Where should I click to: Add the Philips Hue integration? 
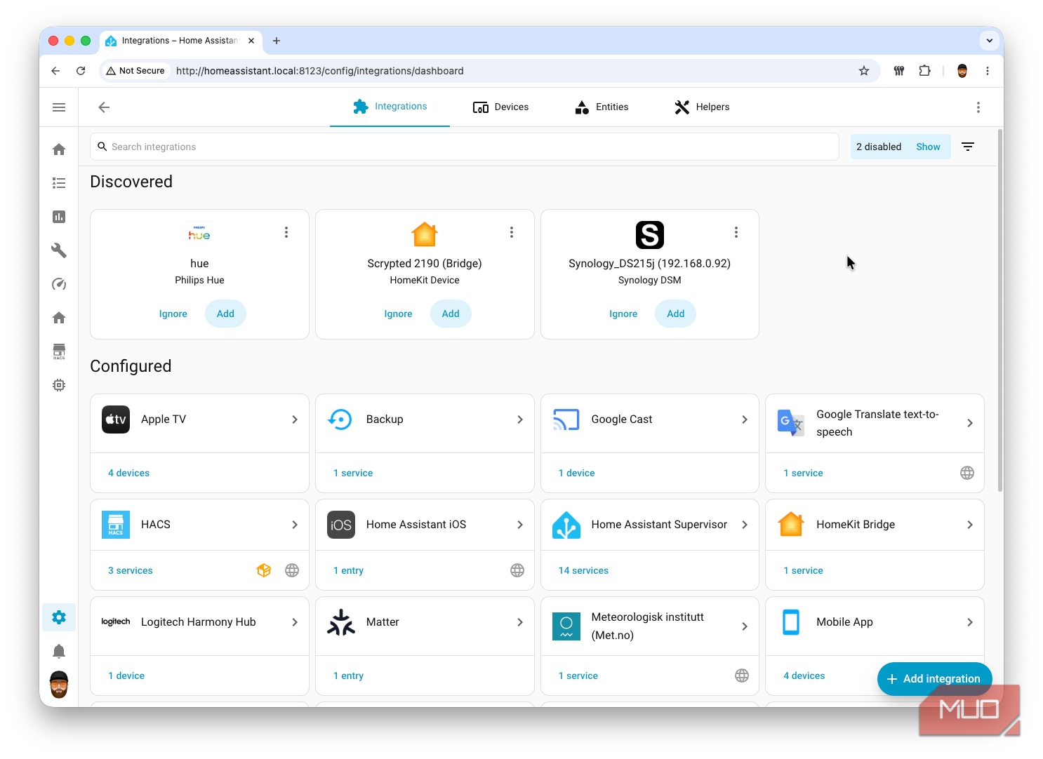click(x=225, y=314)
